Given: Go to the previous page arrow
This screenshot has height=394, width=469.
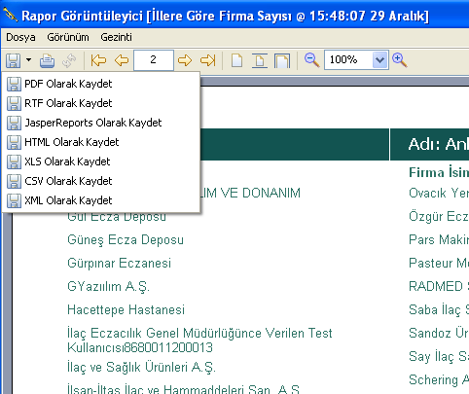Looking at the screenshot, I should click(122, 60).
